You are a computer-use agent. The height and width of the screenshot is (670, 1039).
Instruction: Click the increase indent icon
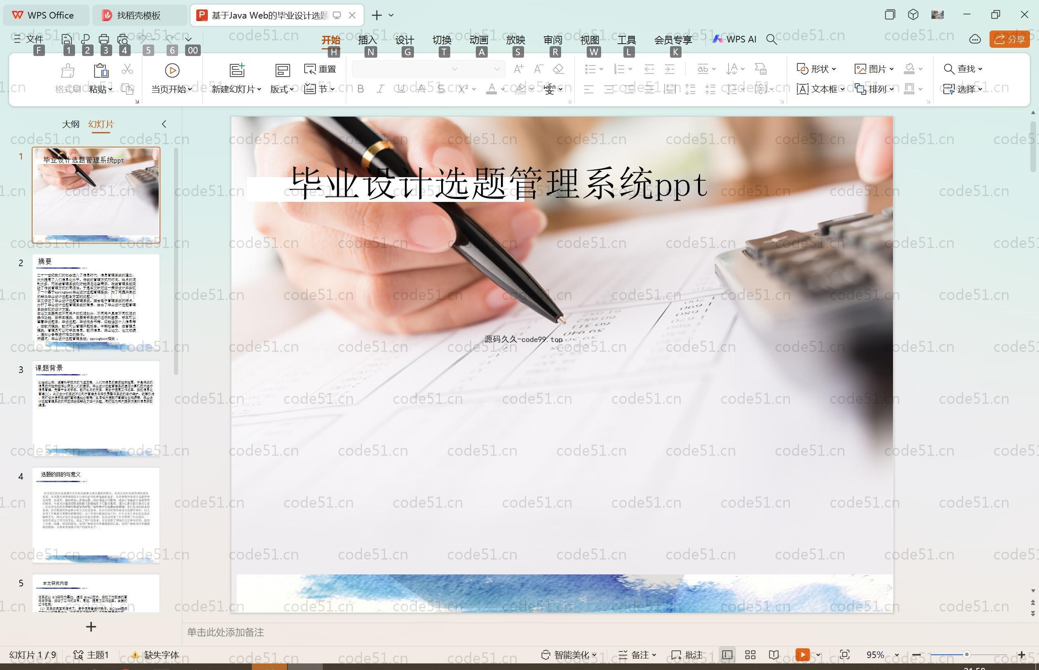click(670, 69)
